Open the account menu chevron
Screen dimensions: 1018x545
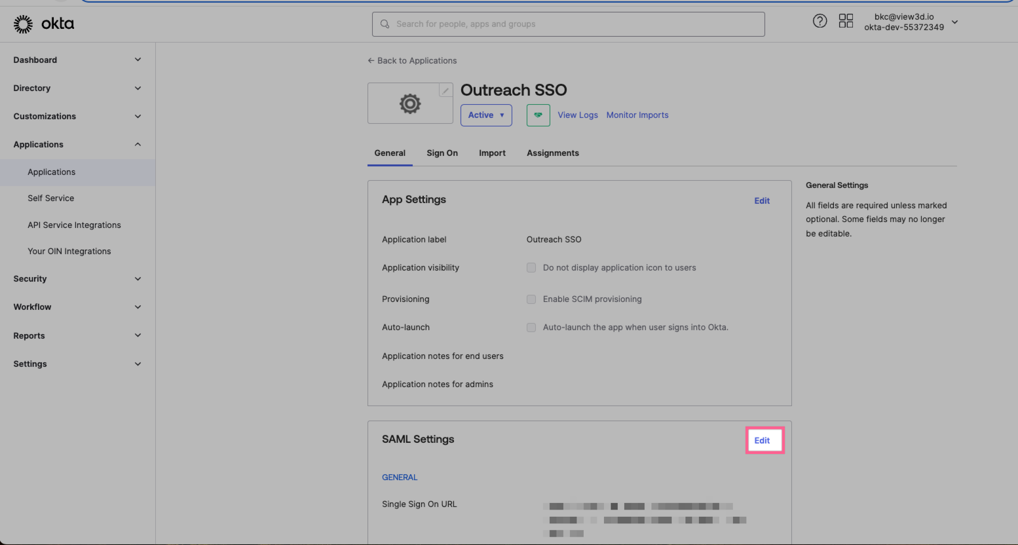(x=954, y=22)
